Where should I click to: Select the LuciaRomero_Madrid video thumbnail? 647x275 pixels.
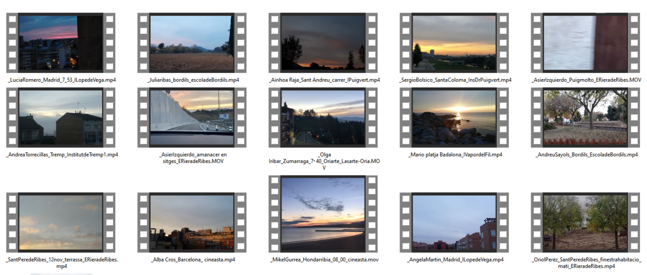pos(60,43)
